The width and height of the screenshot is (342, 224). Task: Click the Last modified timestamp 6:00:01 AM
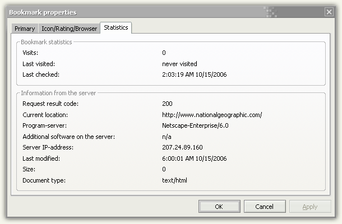click(195, 158)
